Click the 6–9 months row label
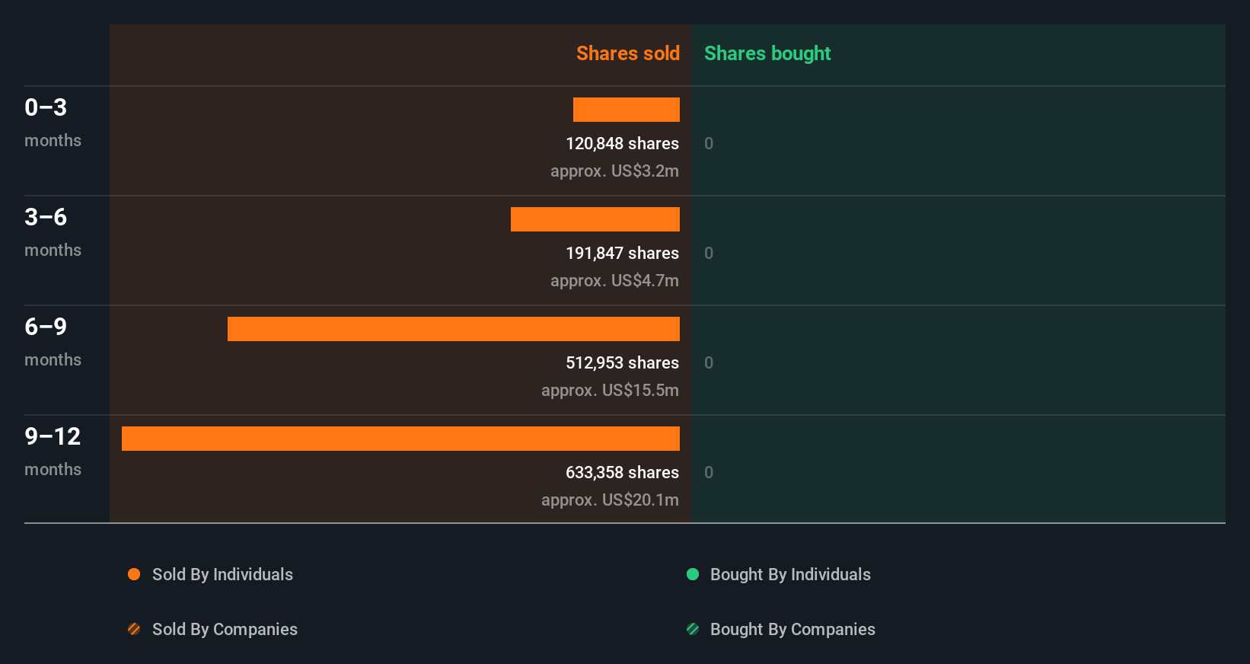1250x664 pixels. coord(53,342)
